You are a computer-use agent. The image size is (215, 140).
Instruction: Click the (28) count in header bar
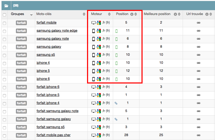pos(16,5)
